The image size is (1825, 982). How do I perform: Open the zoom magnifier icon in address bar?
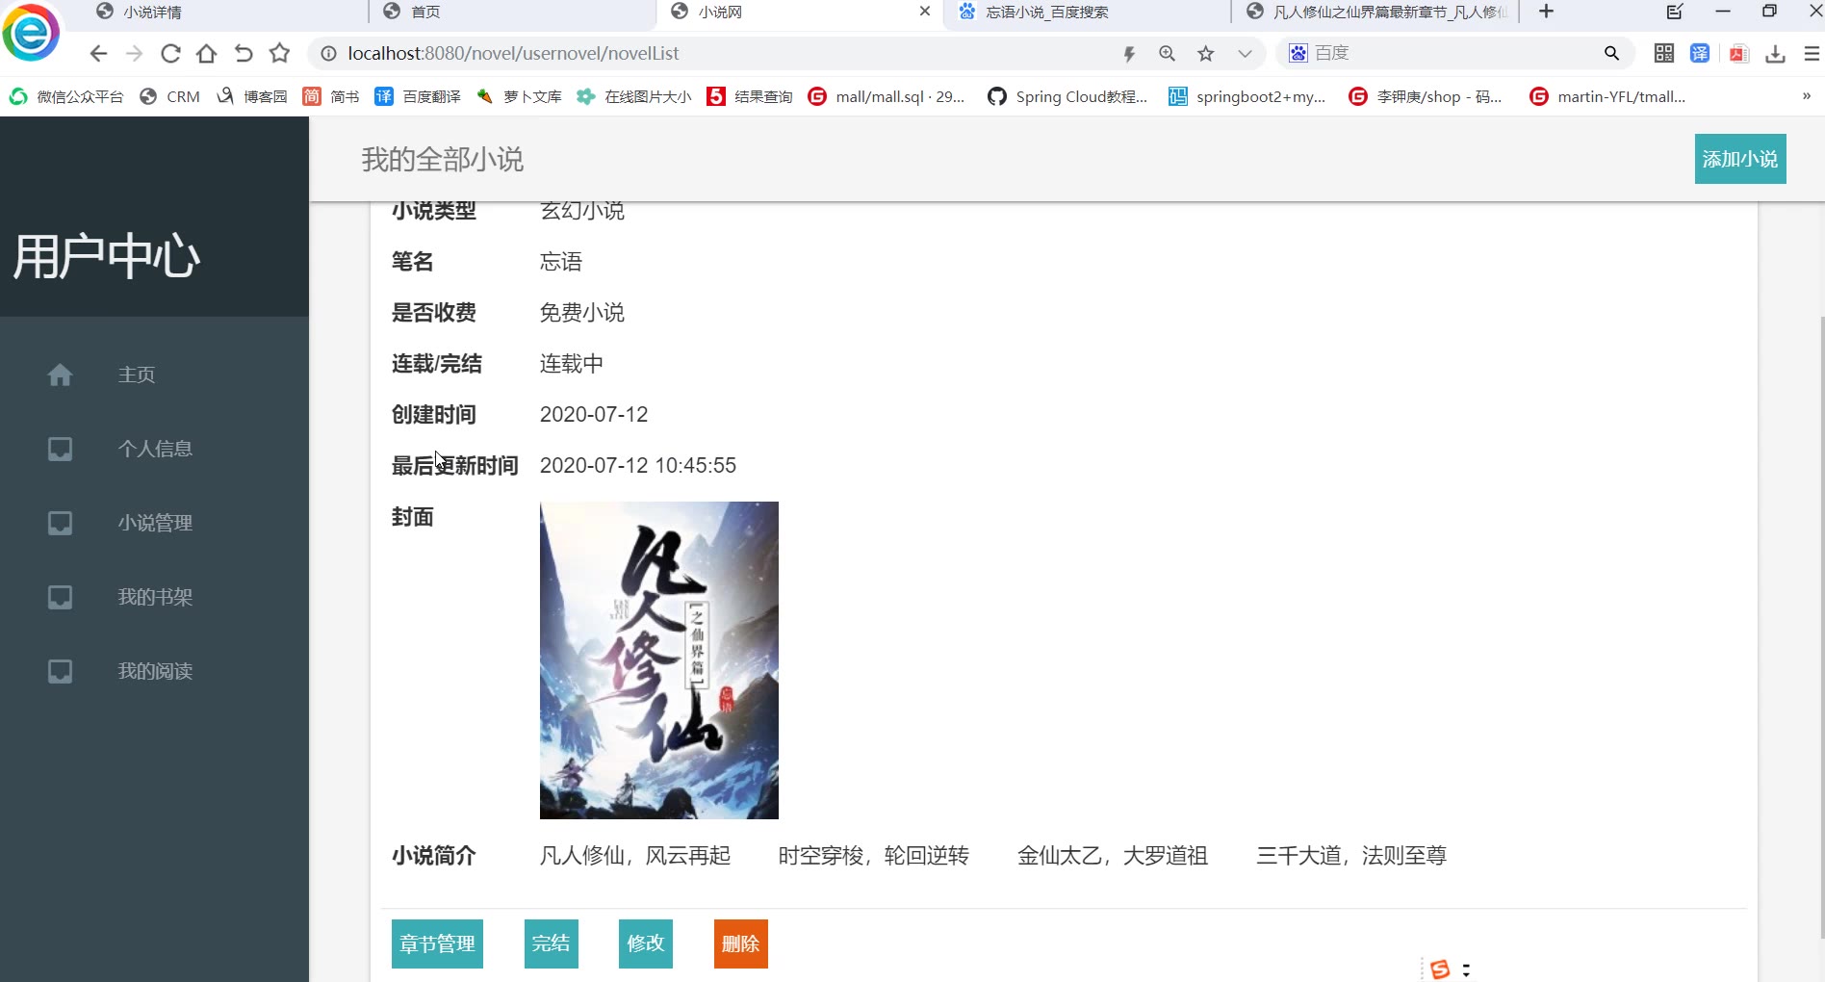coord(1167,54)
